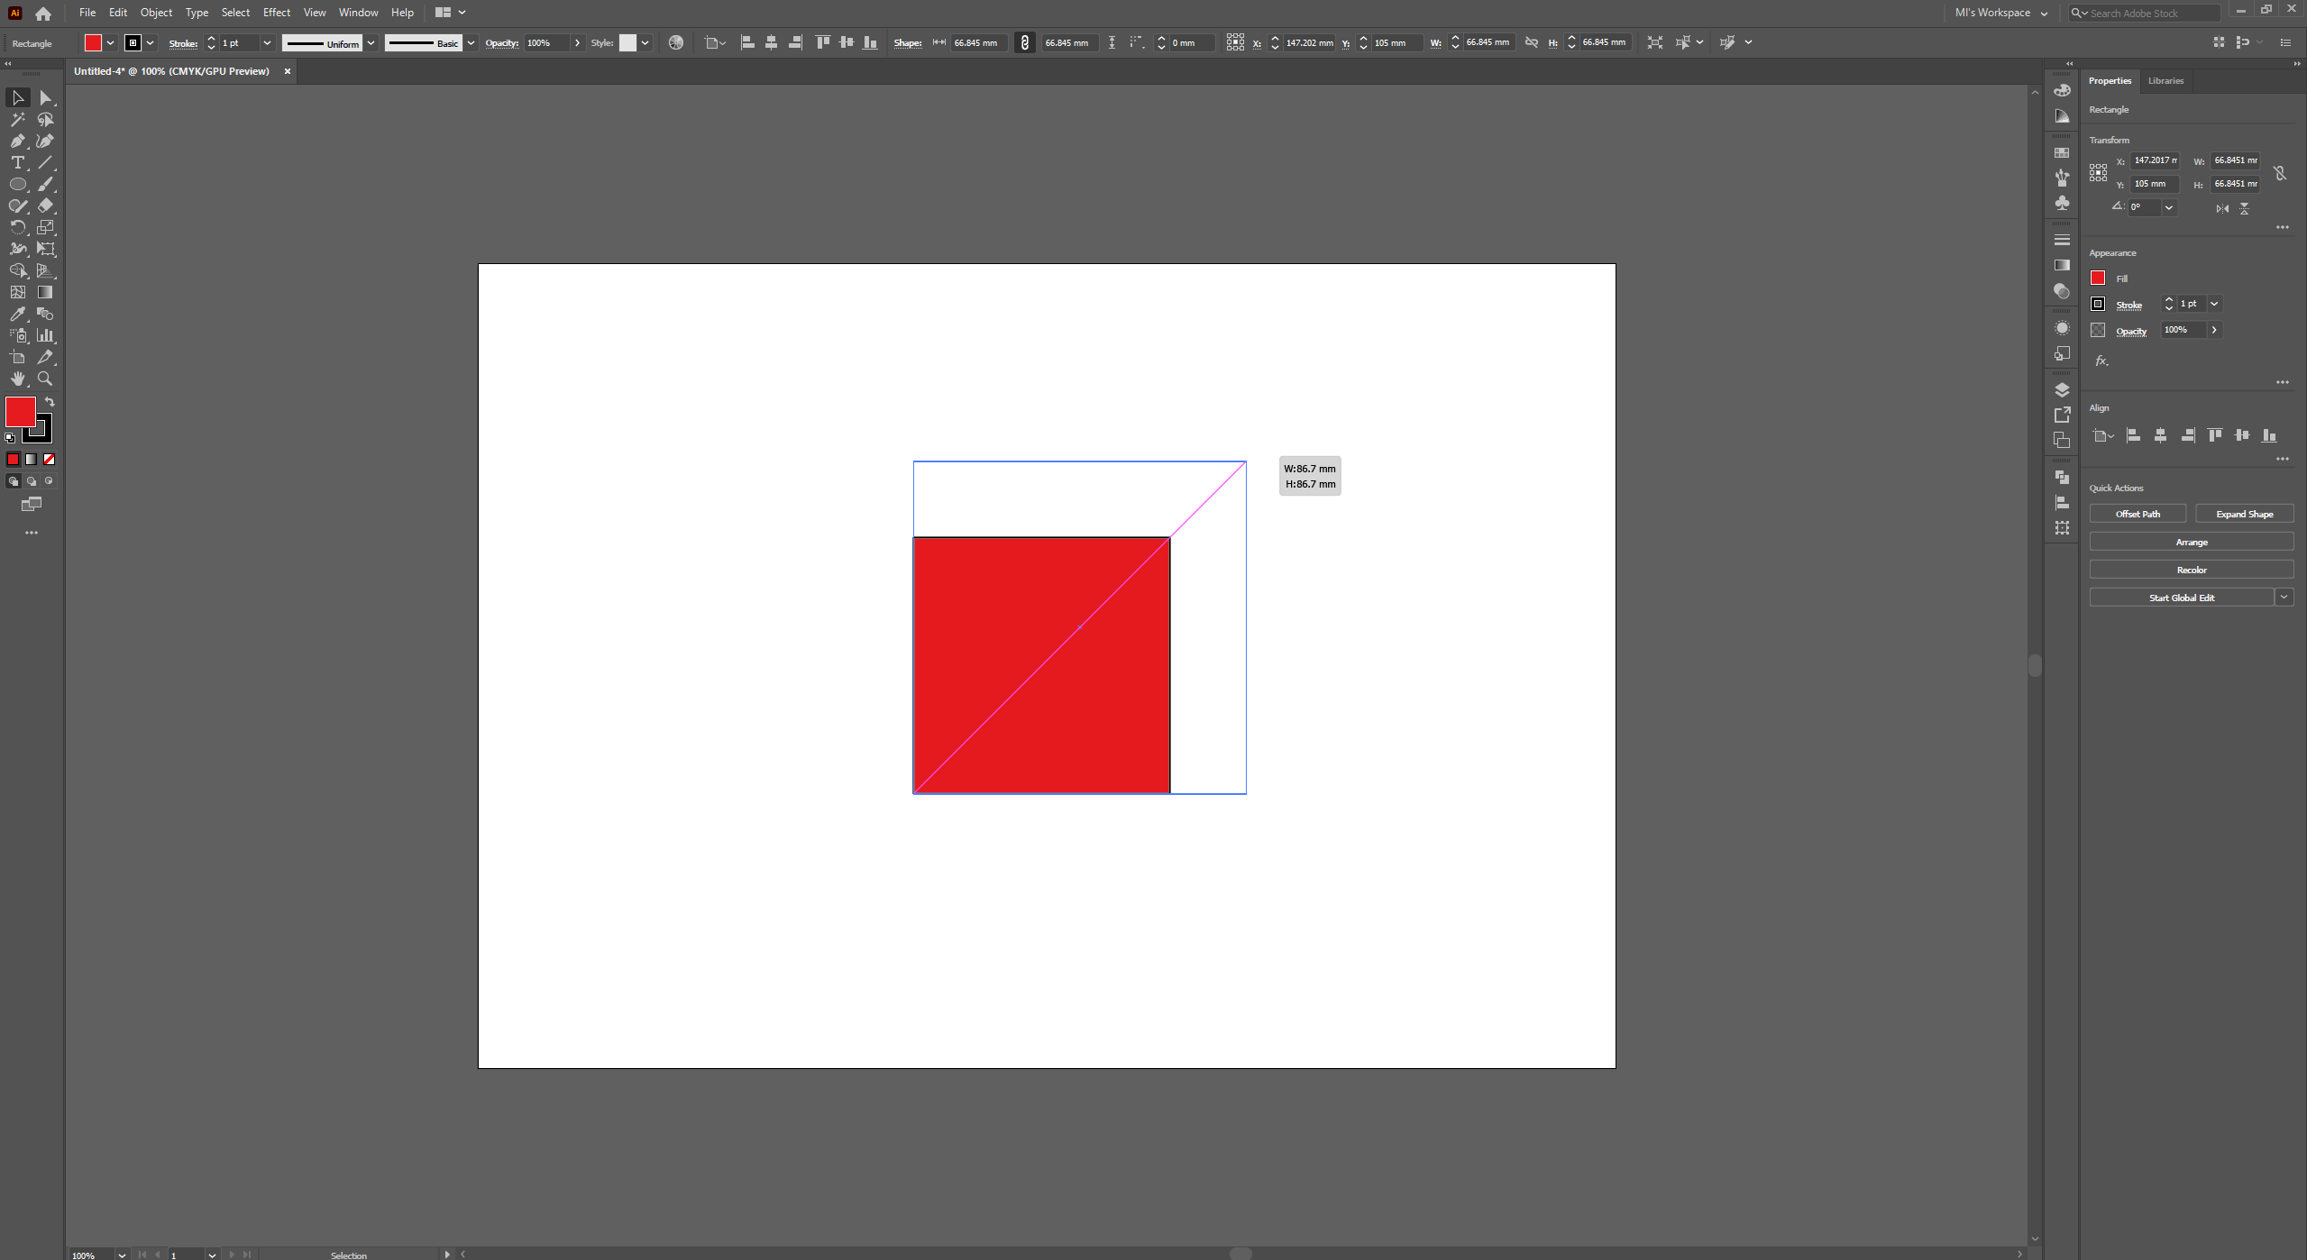Open the MI's Workspace switcher dropdown
Screen dimensions: 2307x1260
pos(2044,14)
